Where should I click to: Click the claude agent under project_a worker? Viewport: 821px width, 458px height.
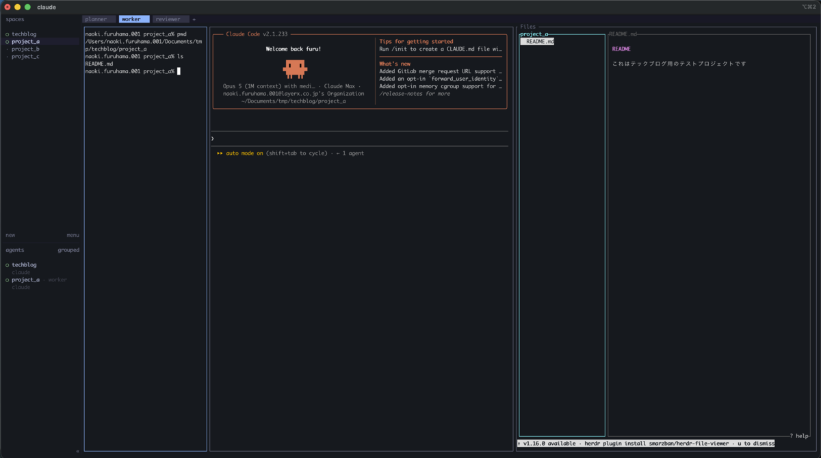[x=21, y=288]
